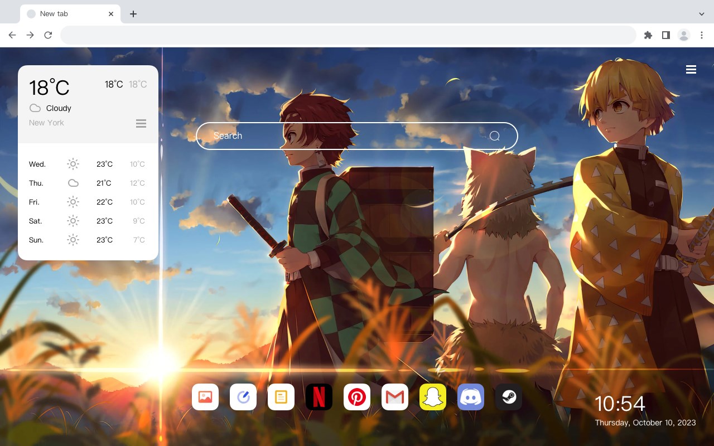This screenshot has height=446, width=714.
Task: Open the weather widget options menu
Action: point(141,123)
